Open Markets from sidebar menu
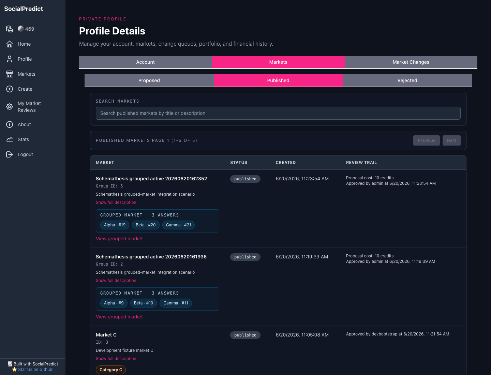Viewport: 491px width, 375px height. [26, 74]
